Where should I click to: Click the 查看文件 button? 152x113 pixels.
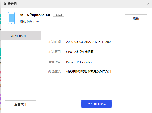[21, 104]
